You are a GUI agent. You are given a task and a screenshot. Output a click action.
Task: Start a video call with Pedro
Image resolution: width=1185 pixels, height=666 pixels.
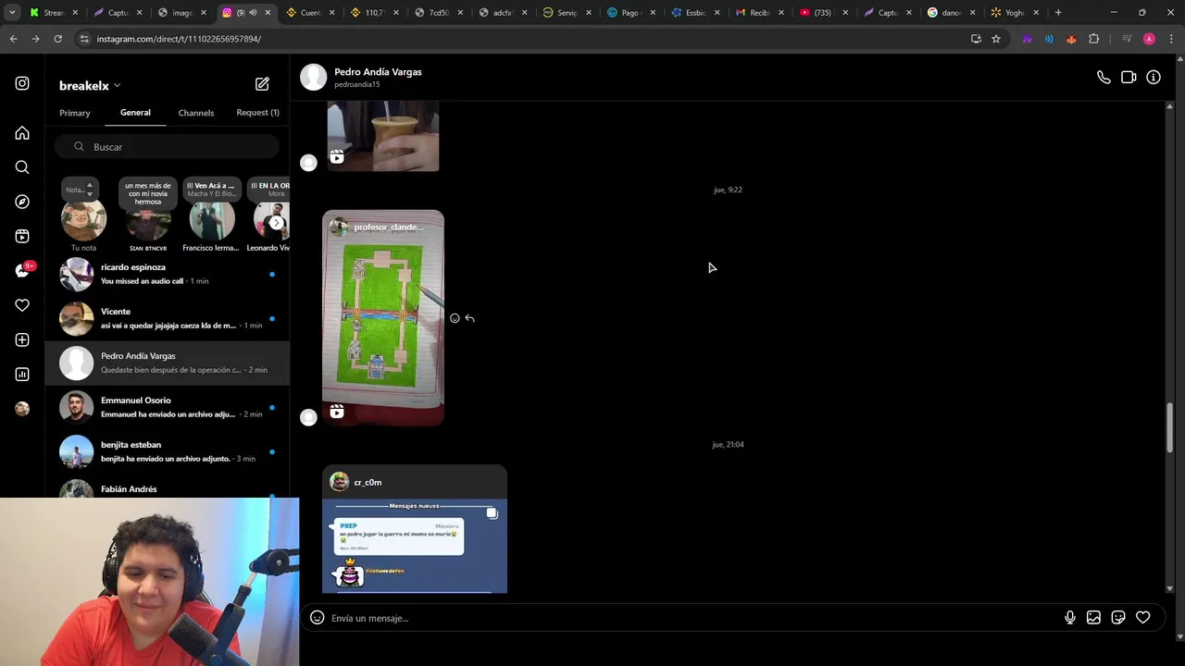click(x=1129, y=78)
